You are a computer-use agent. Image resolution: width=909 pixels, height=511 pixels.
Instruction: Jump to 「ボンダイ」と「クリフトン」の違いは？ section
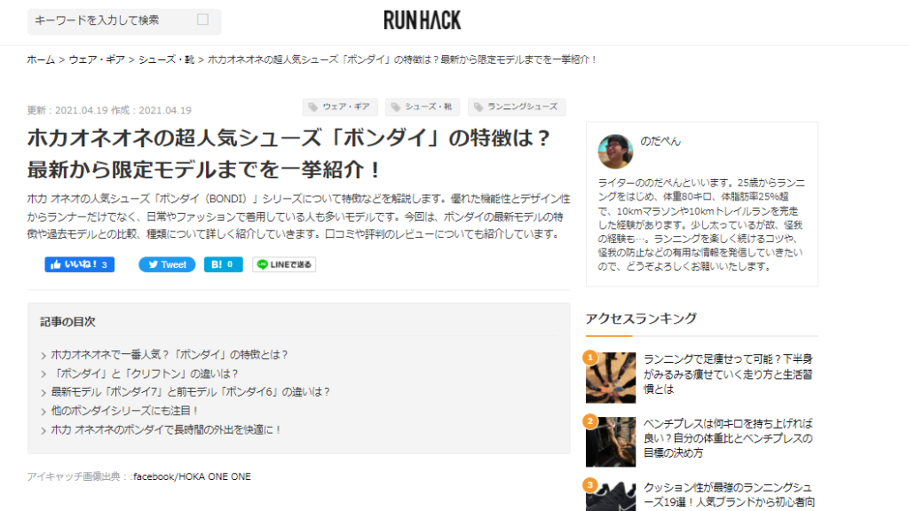(x=145, y=373)
